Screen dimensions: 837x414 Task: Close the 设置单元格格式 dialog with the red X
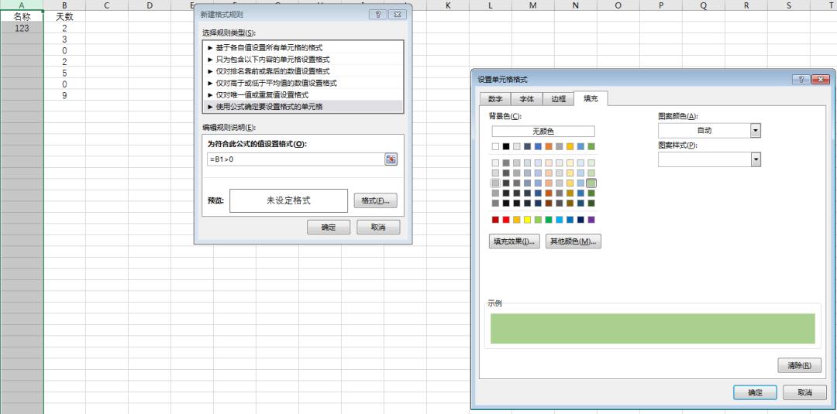click(x=819, y=80)
